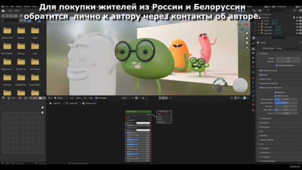Toggle the viewport camera view icon
The height and width of the screenshot is (170, 302).
click(247, 43)
